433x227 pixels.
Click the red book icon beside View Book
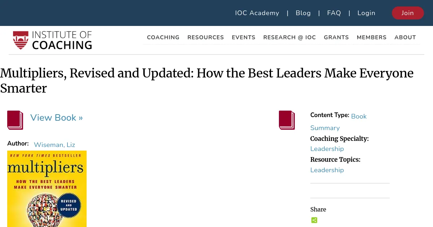15,120
